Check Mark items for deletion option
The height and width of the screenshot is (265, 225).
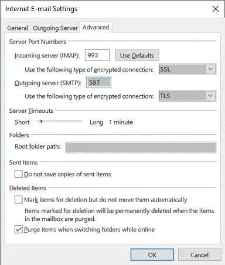point(18,200)
